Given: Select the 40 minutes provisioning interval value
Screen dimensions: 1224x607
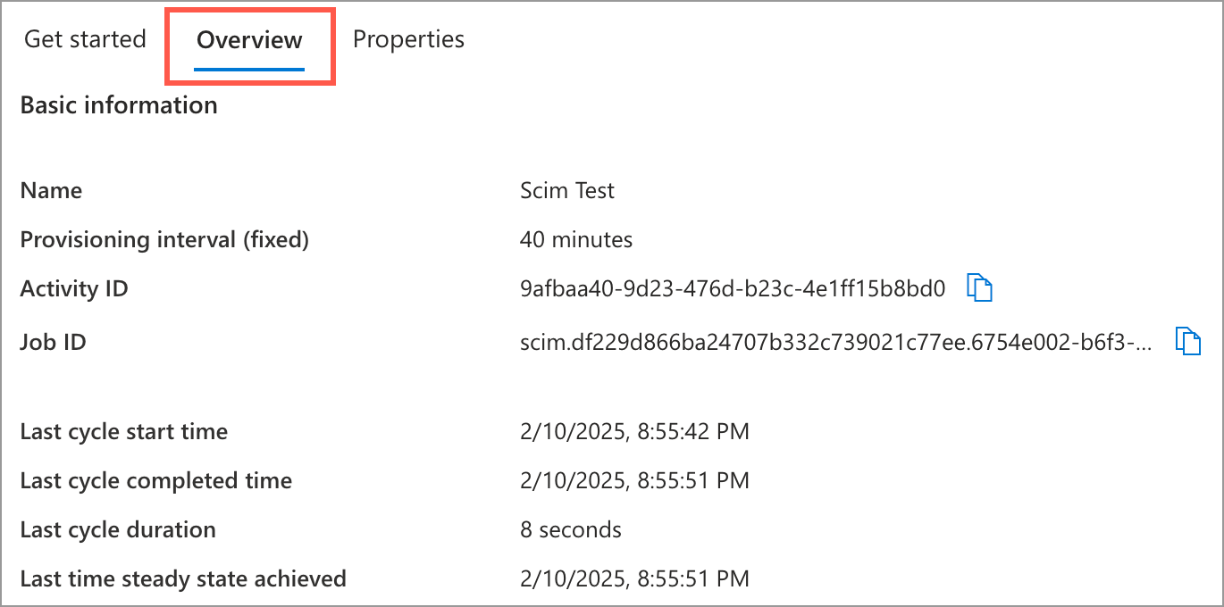Looking at the screenshot, I should point(575,239).
